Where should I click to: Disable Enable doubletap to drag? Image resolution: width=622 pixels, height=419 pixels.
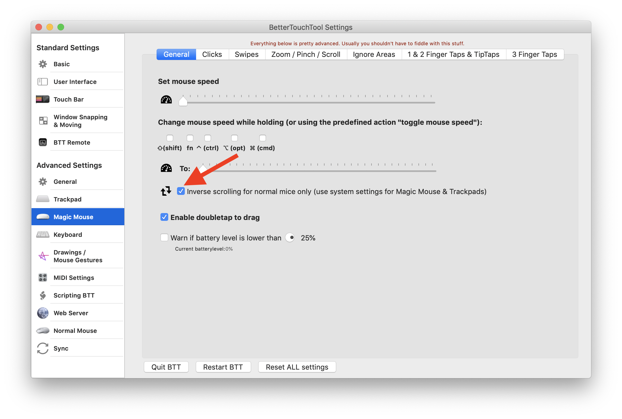[164, 217]
